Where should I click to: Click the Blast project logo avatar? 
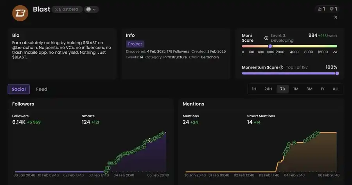pos(20,13)
